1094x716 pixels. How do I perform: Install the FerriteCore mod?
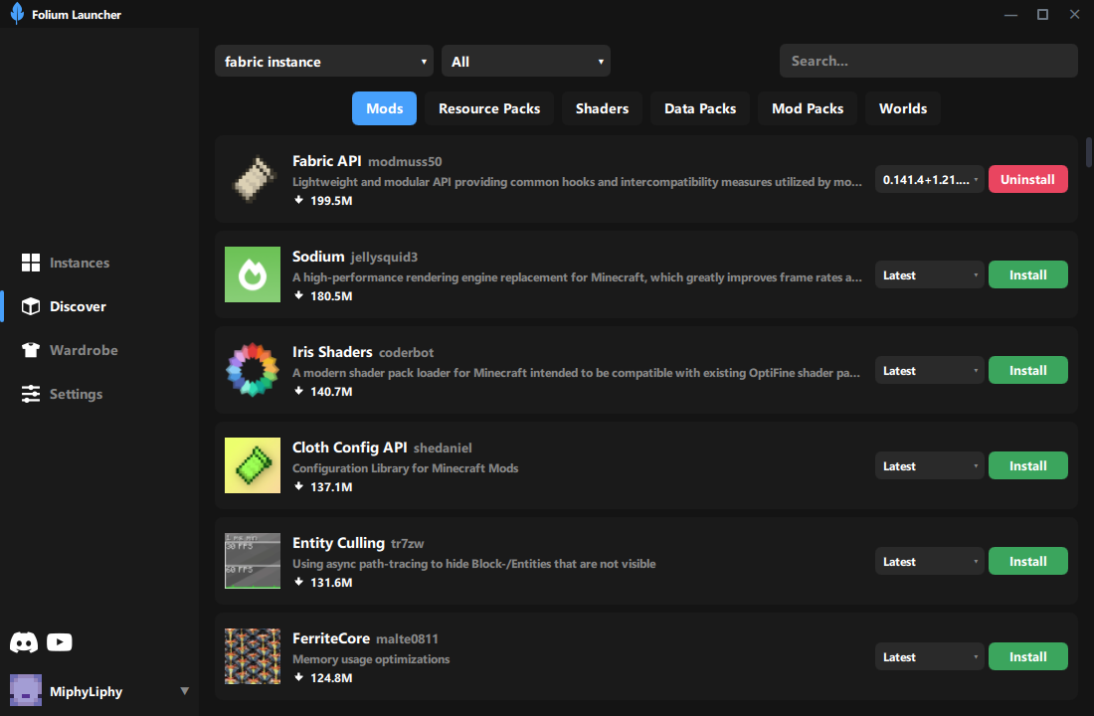point(1027,656)
